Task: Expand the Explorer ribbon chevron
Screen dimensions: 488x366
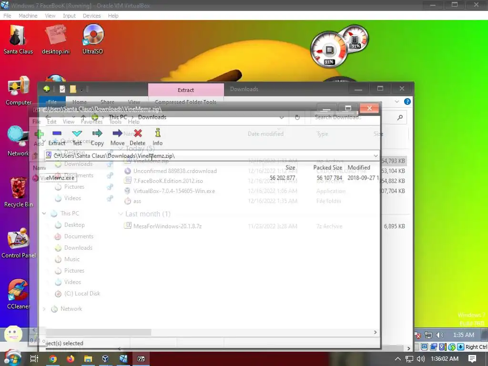Action: [397, 102]
